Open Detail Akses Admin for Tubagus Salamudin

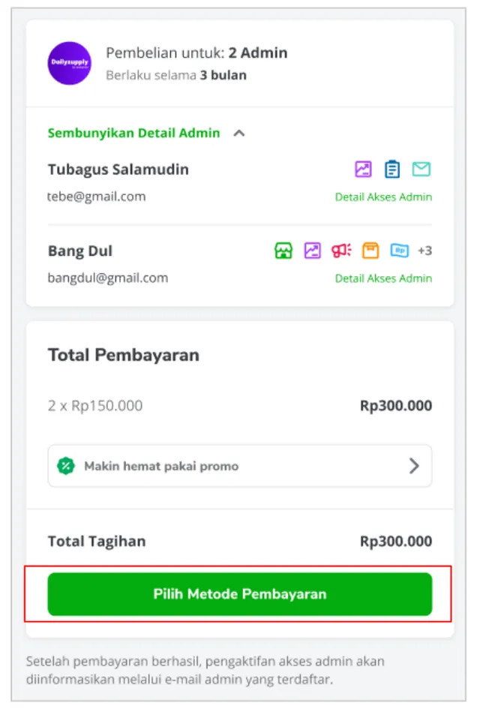tap(383, 197)
